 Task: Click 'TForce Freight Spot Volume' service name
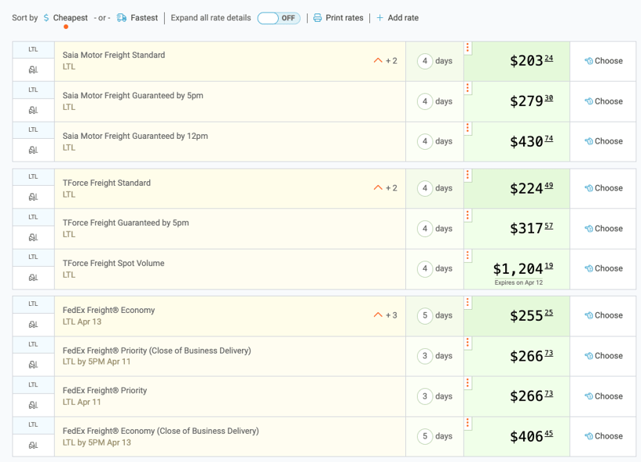pos(113,264)
